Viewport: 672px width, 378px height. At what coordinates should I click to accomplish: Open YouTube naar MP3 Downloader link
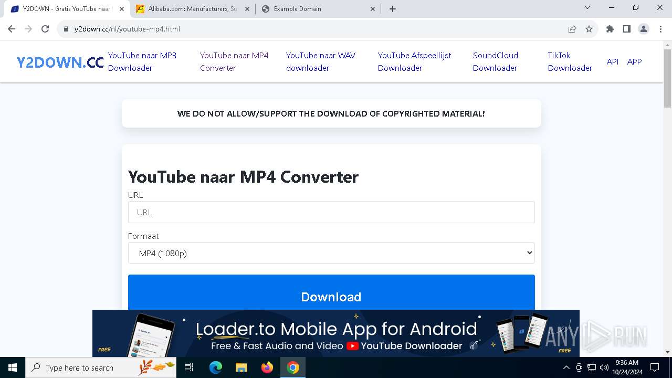(x=142, y=61)
